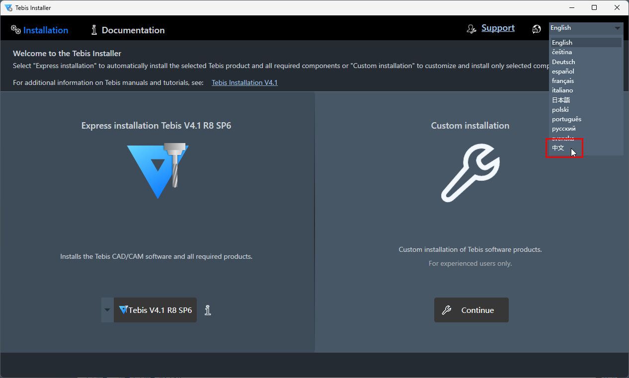Select English in the language list
The image size is (629, 378).
(586, 43)
